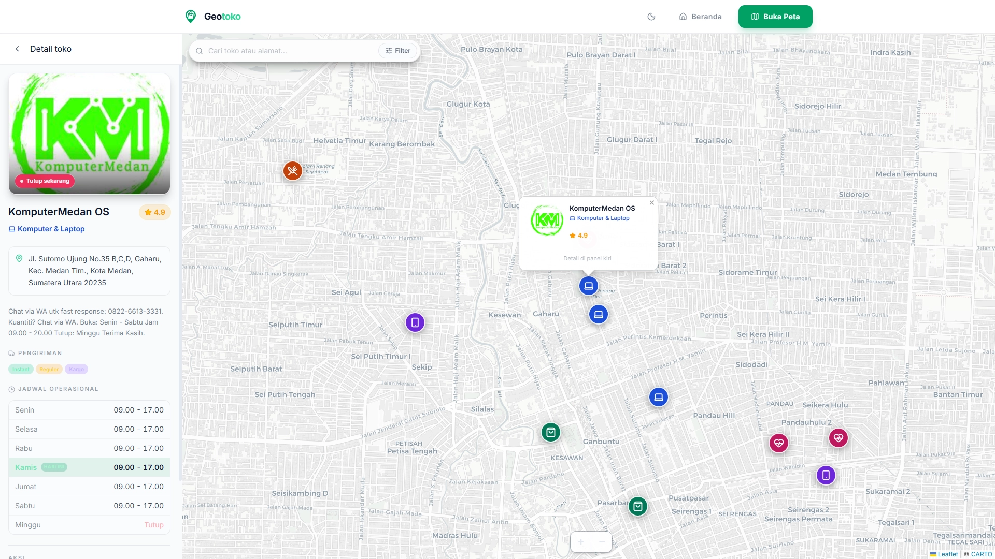Click the Geotoko logo
This screenshot has width=995, height=559.
(213, 17)
